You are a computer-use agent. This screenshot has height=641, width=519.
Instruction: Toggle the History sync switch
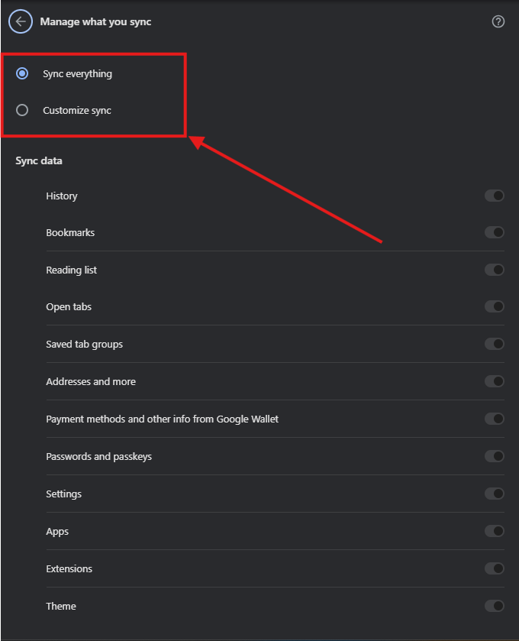[494, 196]
